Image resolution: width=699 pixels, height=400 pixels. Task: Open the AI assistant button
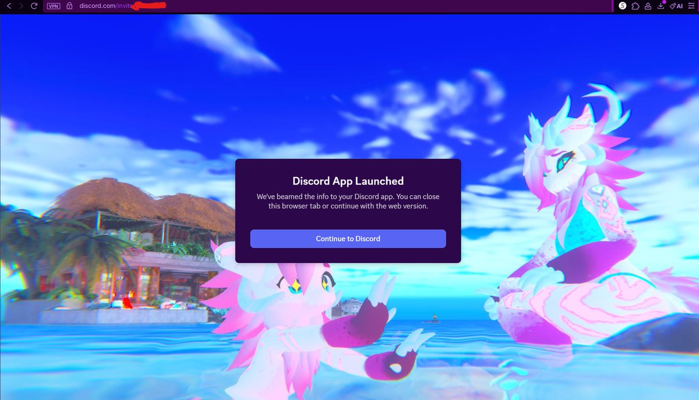click(x=676, y=6)
